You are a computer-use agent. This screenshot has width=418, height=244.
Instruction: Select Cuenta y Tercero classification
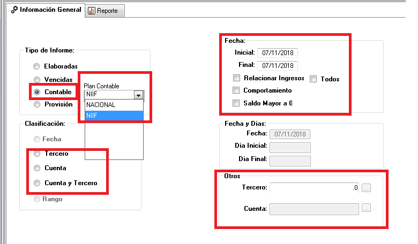click(36, 184)
